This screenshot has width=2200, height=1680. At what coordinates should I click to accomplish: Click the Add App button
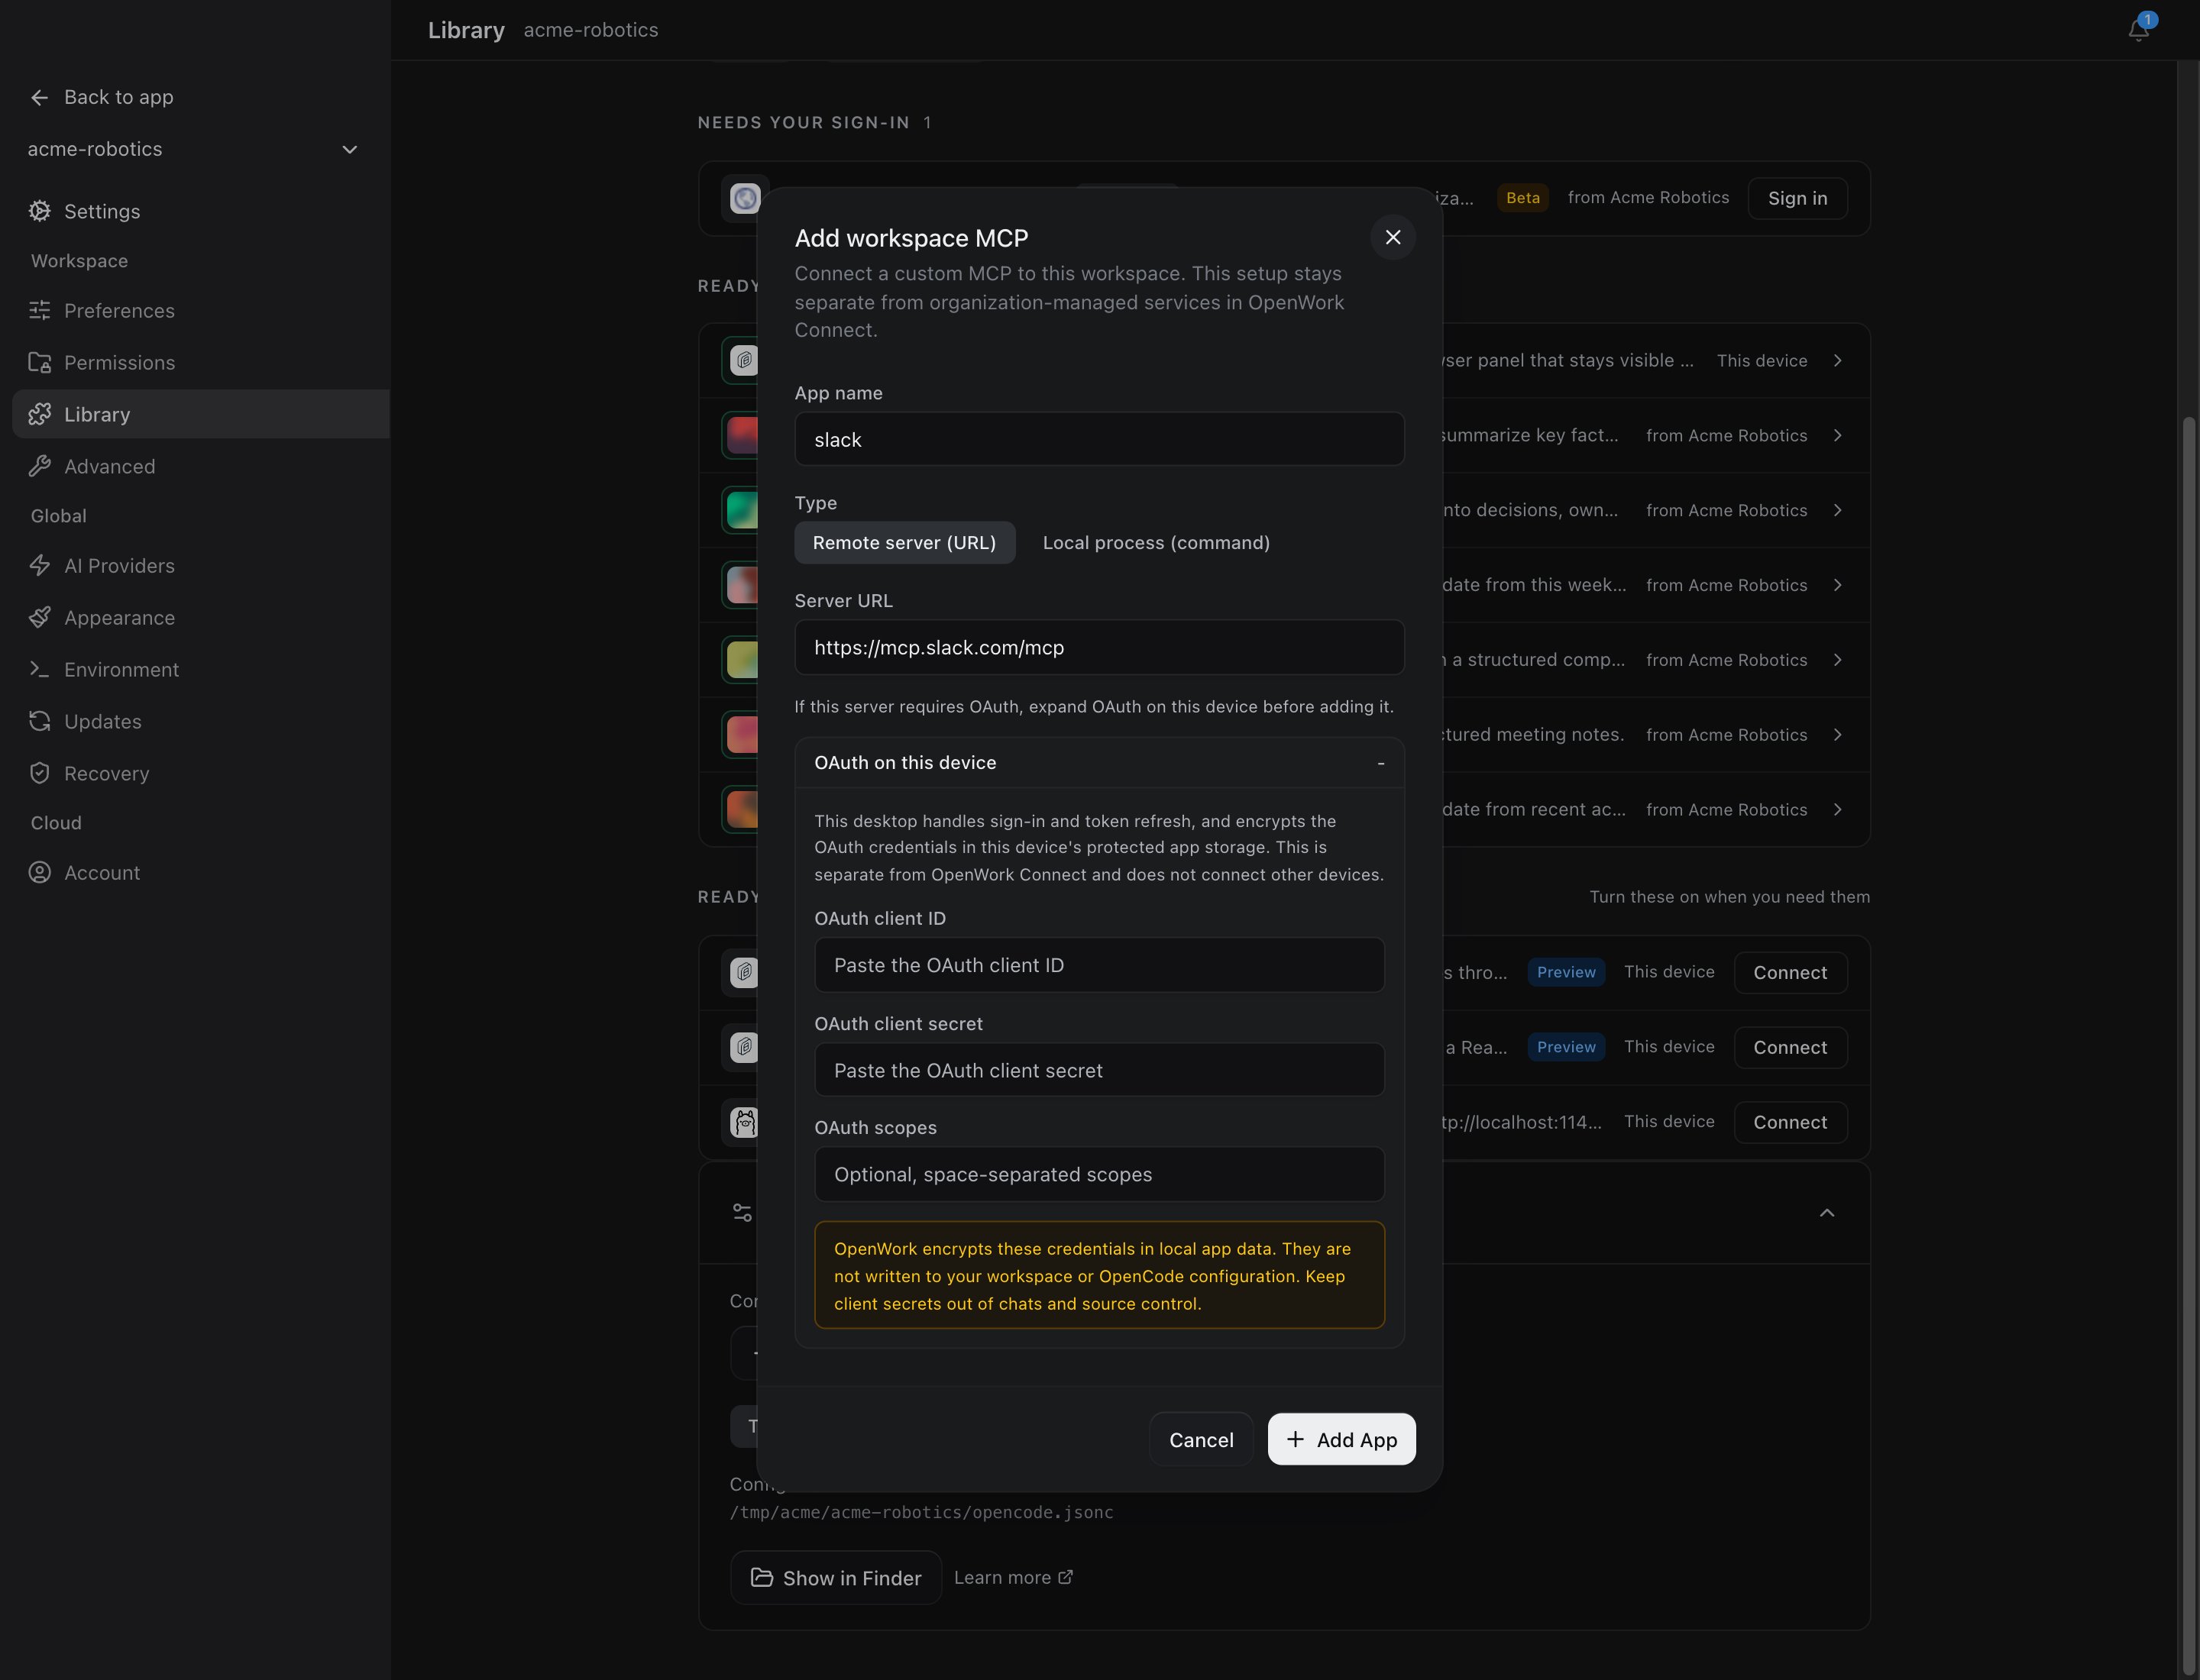1341,1440
